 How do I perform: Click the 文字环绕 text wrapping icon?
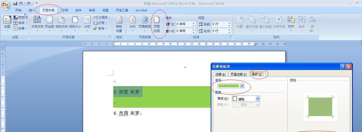tap(279, 19)
